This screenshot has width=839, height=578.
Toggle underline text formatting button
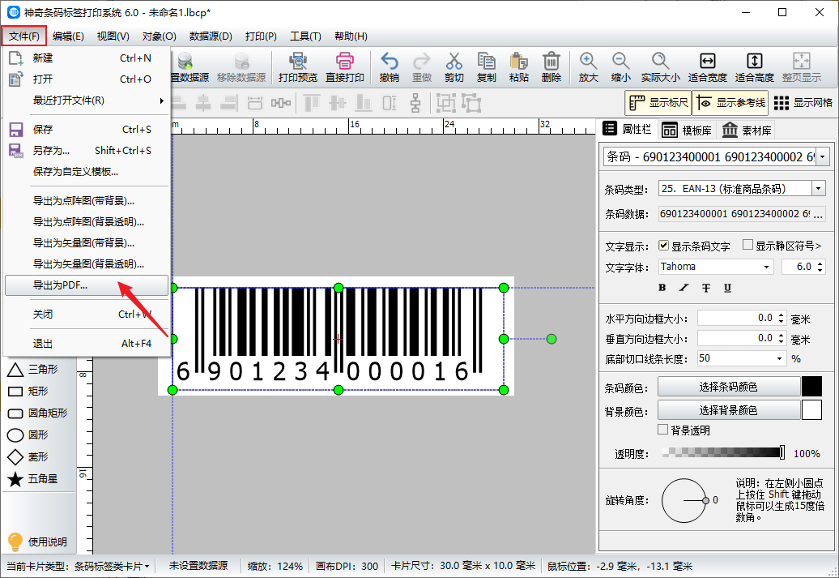click(x=728, y=288)
